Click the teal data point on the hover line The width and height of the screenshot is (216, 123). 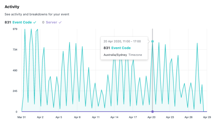point(153,41)
